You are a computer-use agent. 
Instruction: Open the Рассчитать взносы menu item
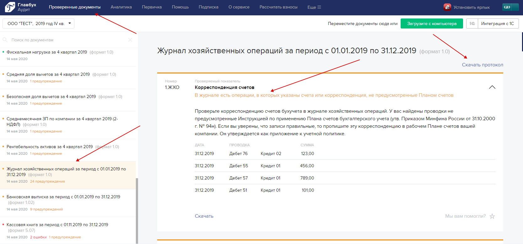pos(278,7)
